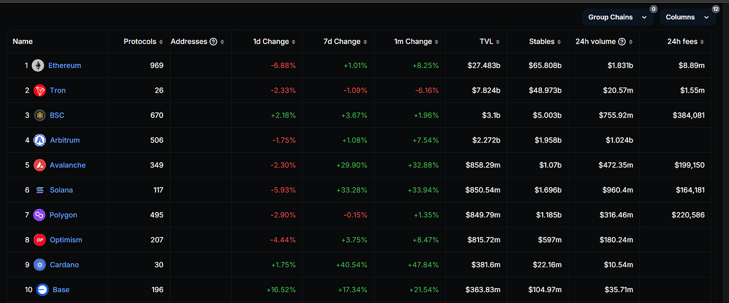This screenshot has height=303, width=729.
Task: Click Tron 24h volume $20.57m
Action: [618, 90]
